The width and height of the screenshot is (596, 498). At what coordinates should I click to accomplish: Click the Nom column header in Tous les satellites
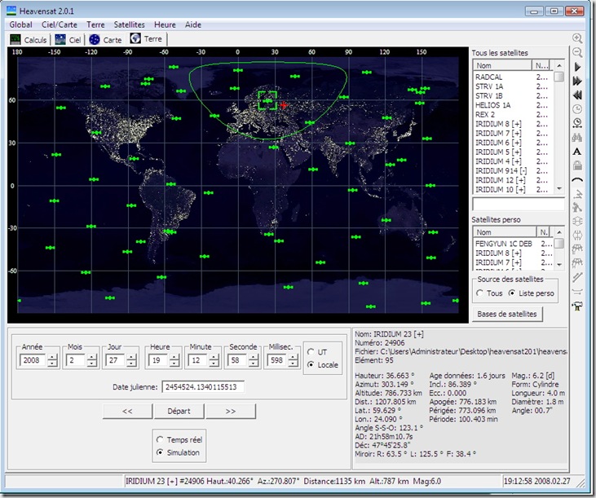(502, 65)
